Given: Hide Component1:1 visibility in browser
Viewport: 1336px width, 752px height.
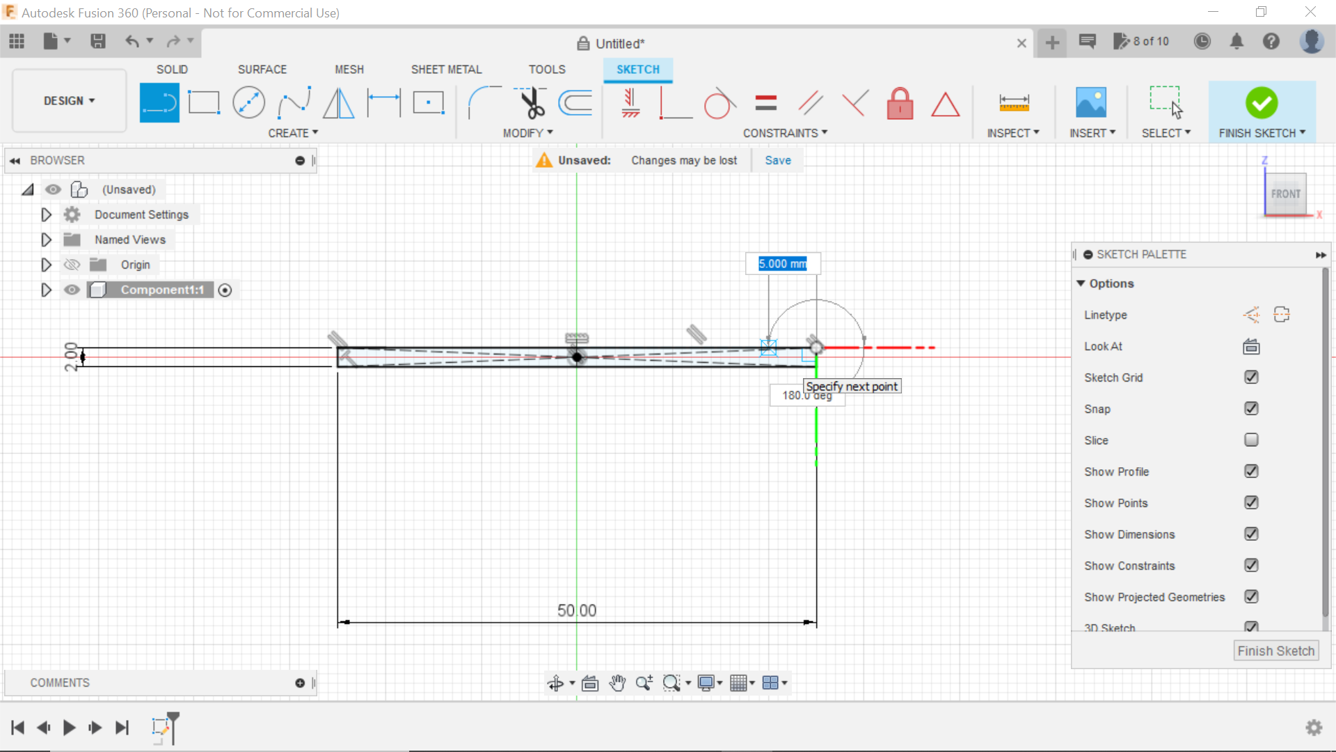Looking at the screenshot, I should (72, 290).
